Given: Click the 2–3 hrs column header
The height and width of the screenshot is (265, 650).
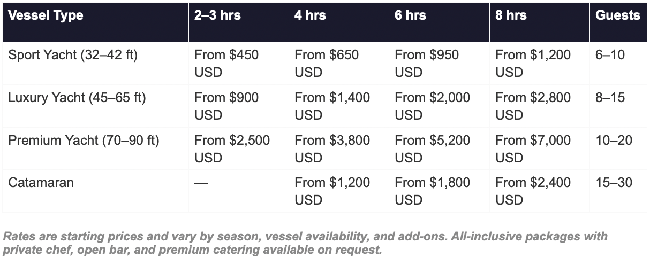Looking at the screenshot, I should pyautogui.click(x=217, y=15).
